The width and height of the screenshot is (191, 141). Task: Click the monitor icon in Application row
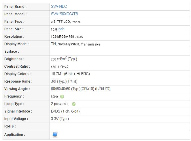(55, 135)
